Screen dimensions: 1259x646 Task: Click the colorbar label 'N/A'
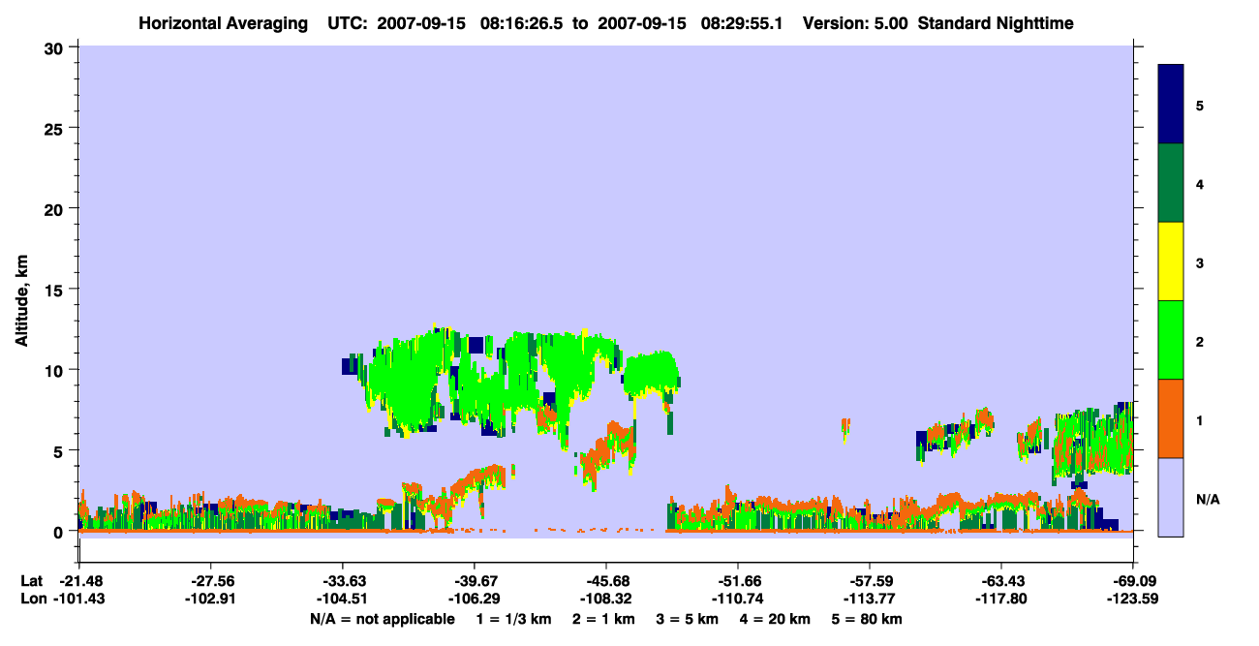coord(1207,498)
